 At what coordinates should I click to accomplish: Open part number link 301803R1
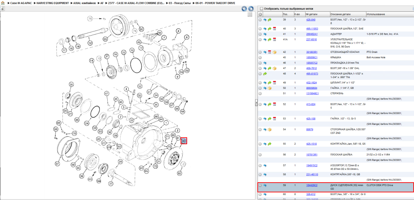(312, 52)
